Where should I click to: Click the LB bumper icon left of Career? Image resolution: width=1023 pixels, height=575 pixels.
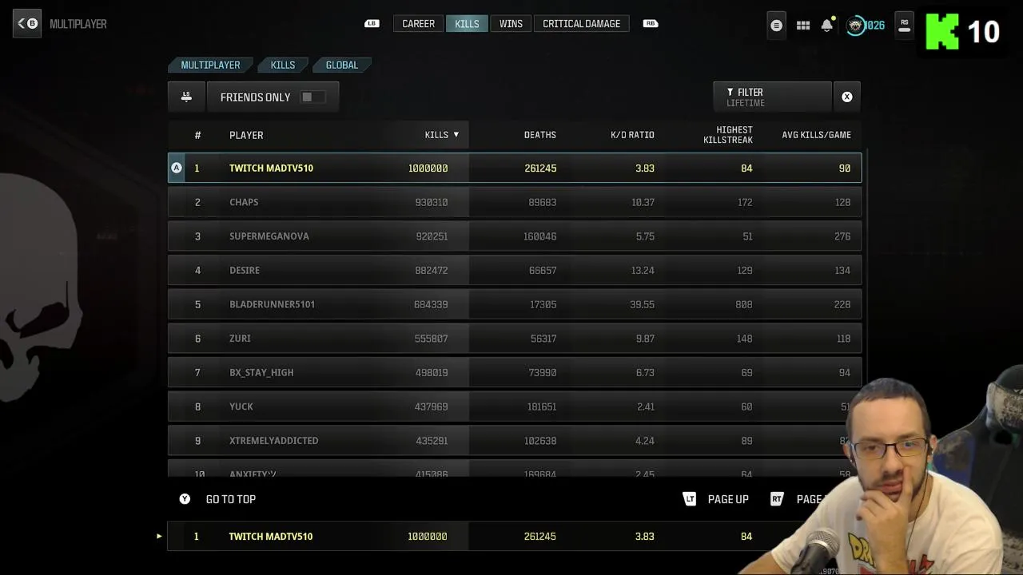tap(372, 23)
